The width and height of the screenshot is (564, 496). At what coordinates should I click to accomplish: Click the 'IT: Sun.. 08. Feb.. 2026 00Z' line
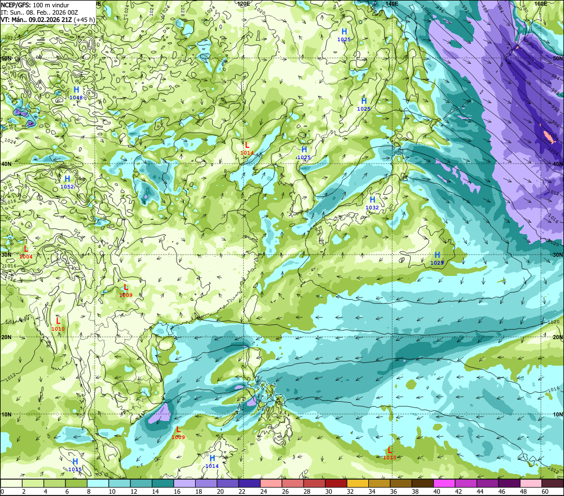(x=39, y=12)
